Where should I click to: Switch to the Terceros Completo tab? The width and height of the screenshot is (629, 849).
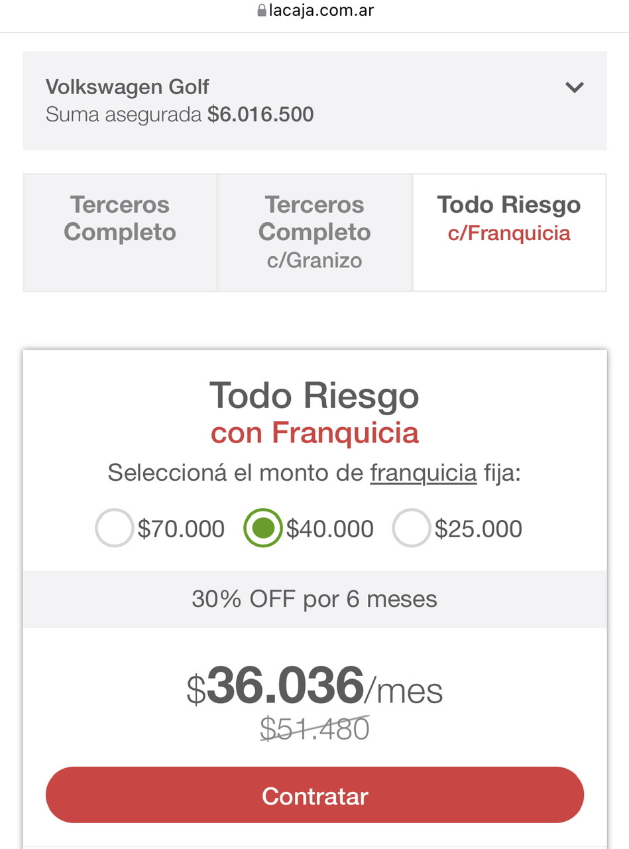click(120, 232)
